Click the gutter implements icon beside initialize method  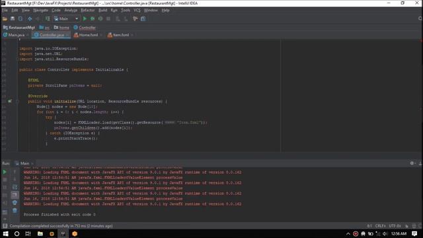tap(10, 101)
